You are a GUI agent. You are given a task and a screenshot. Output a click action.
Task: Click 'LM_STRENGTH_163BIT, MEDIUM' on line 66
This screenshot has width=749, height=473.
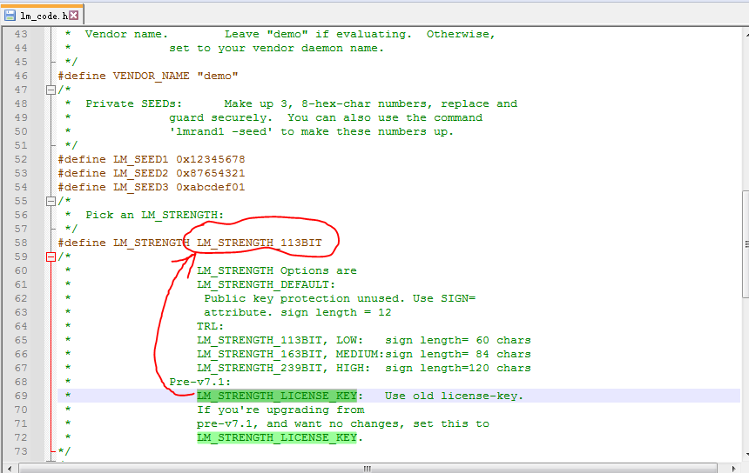point(287,354)
